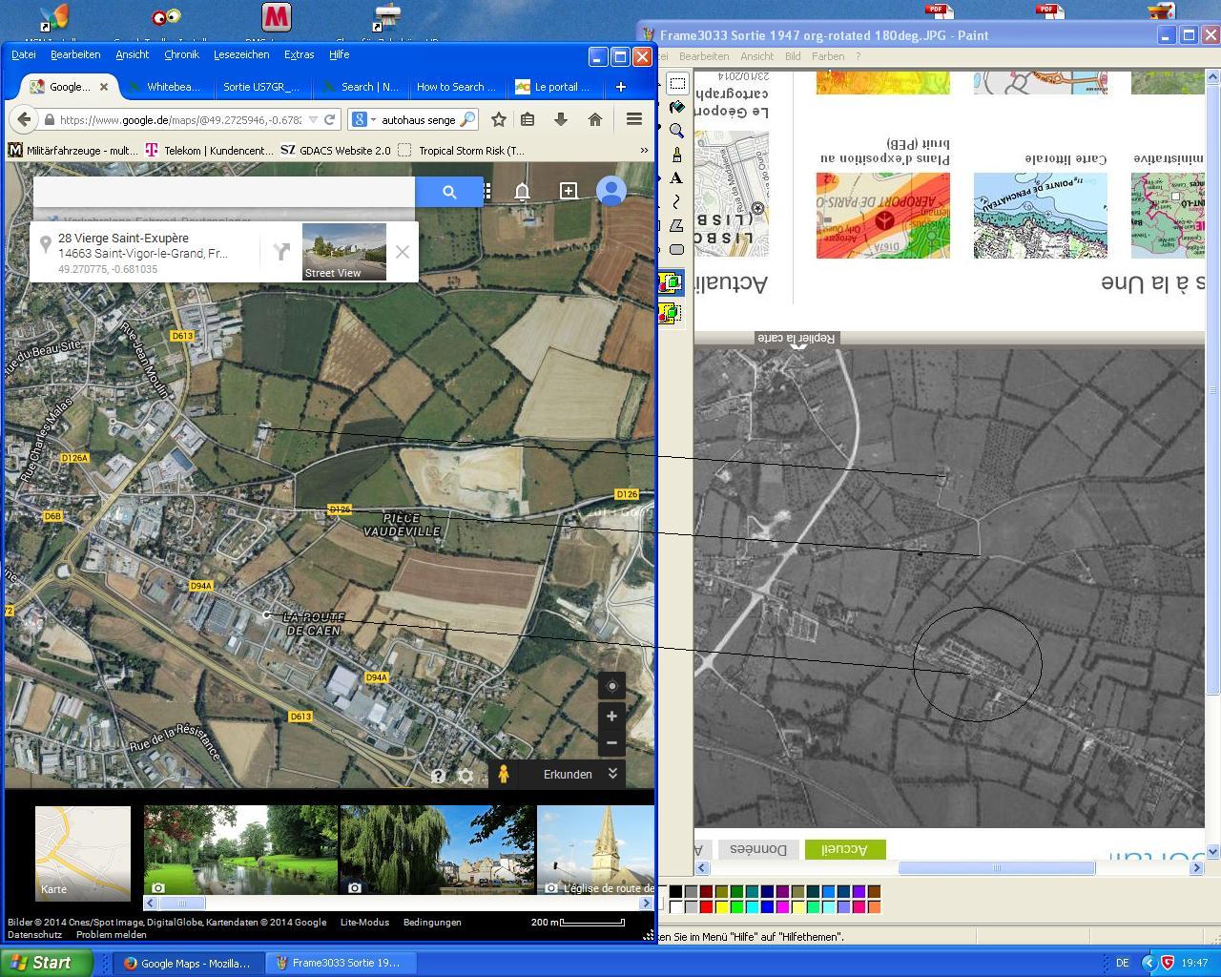Open the Firefox bookmarks list icon
This screenshot has height=977, width=1221.
[528, 119]
